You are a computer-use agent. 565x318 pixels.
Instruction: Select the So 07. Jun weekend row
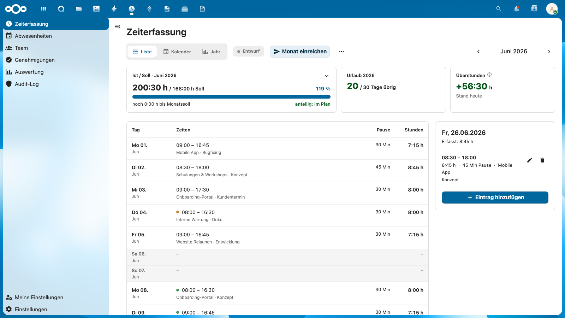tap(278, 274)
